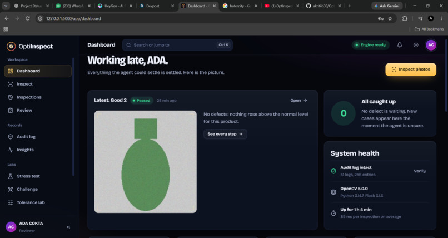This screenshot has width=448, height=238.
Task: Click the page vertical scrollbar
Action: pyautogui.click(x=446, y=76)
